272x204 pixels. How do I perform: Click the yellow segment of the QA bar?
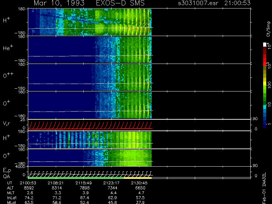[x=138, y=178]
